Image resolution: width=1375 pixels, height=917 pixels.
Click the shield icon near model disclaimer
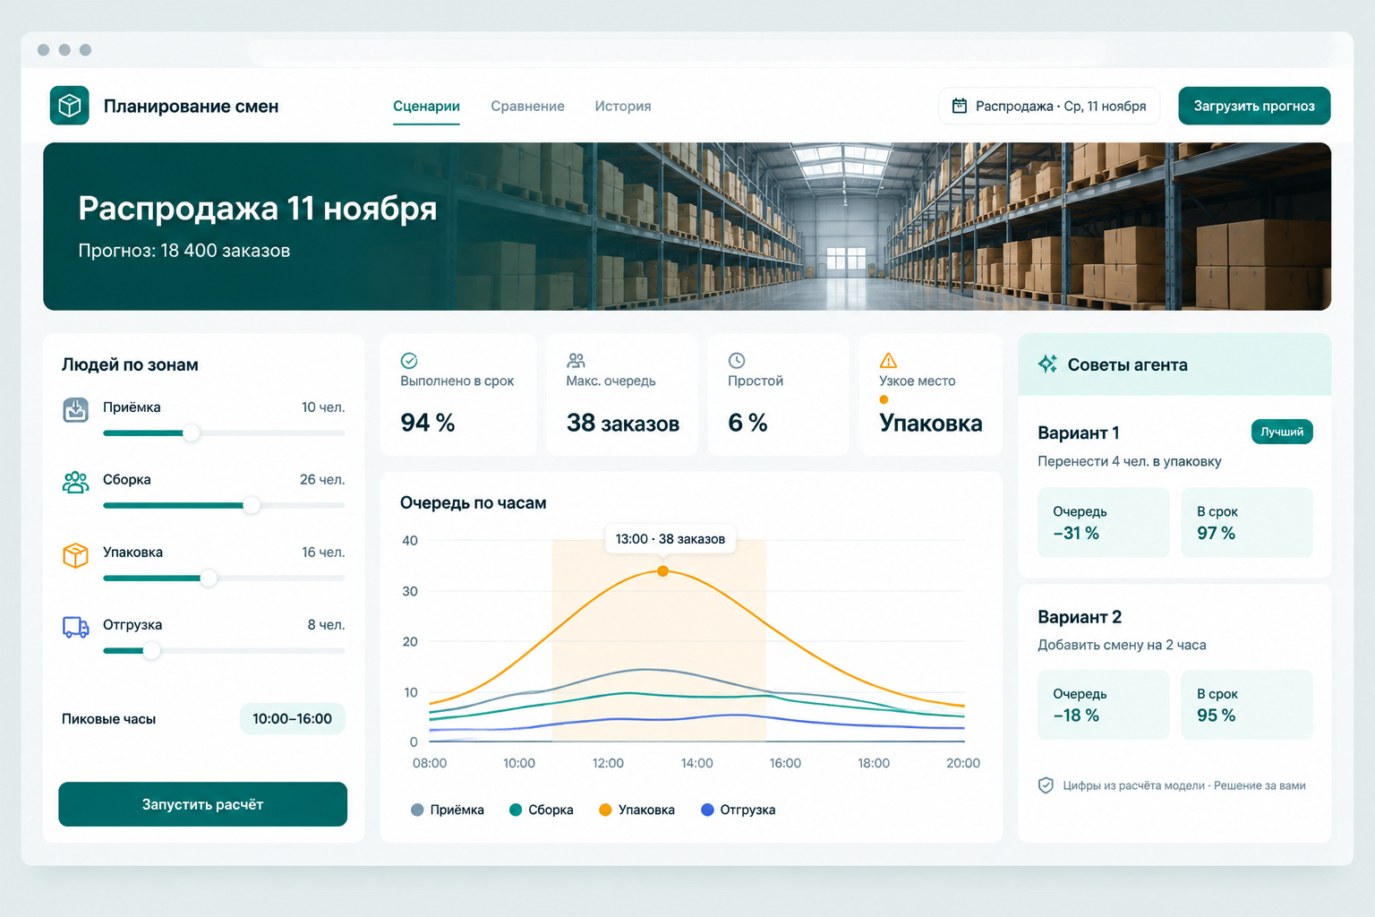(1046, 785)
